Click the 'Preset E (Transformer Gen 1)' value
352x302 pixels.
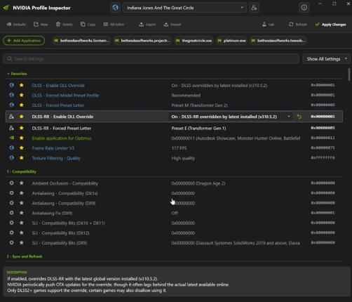coord(198,129)
